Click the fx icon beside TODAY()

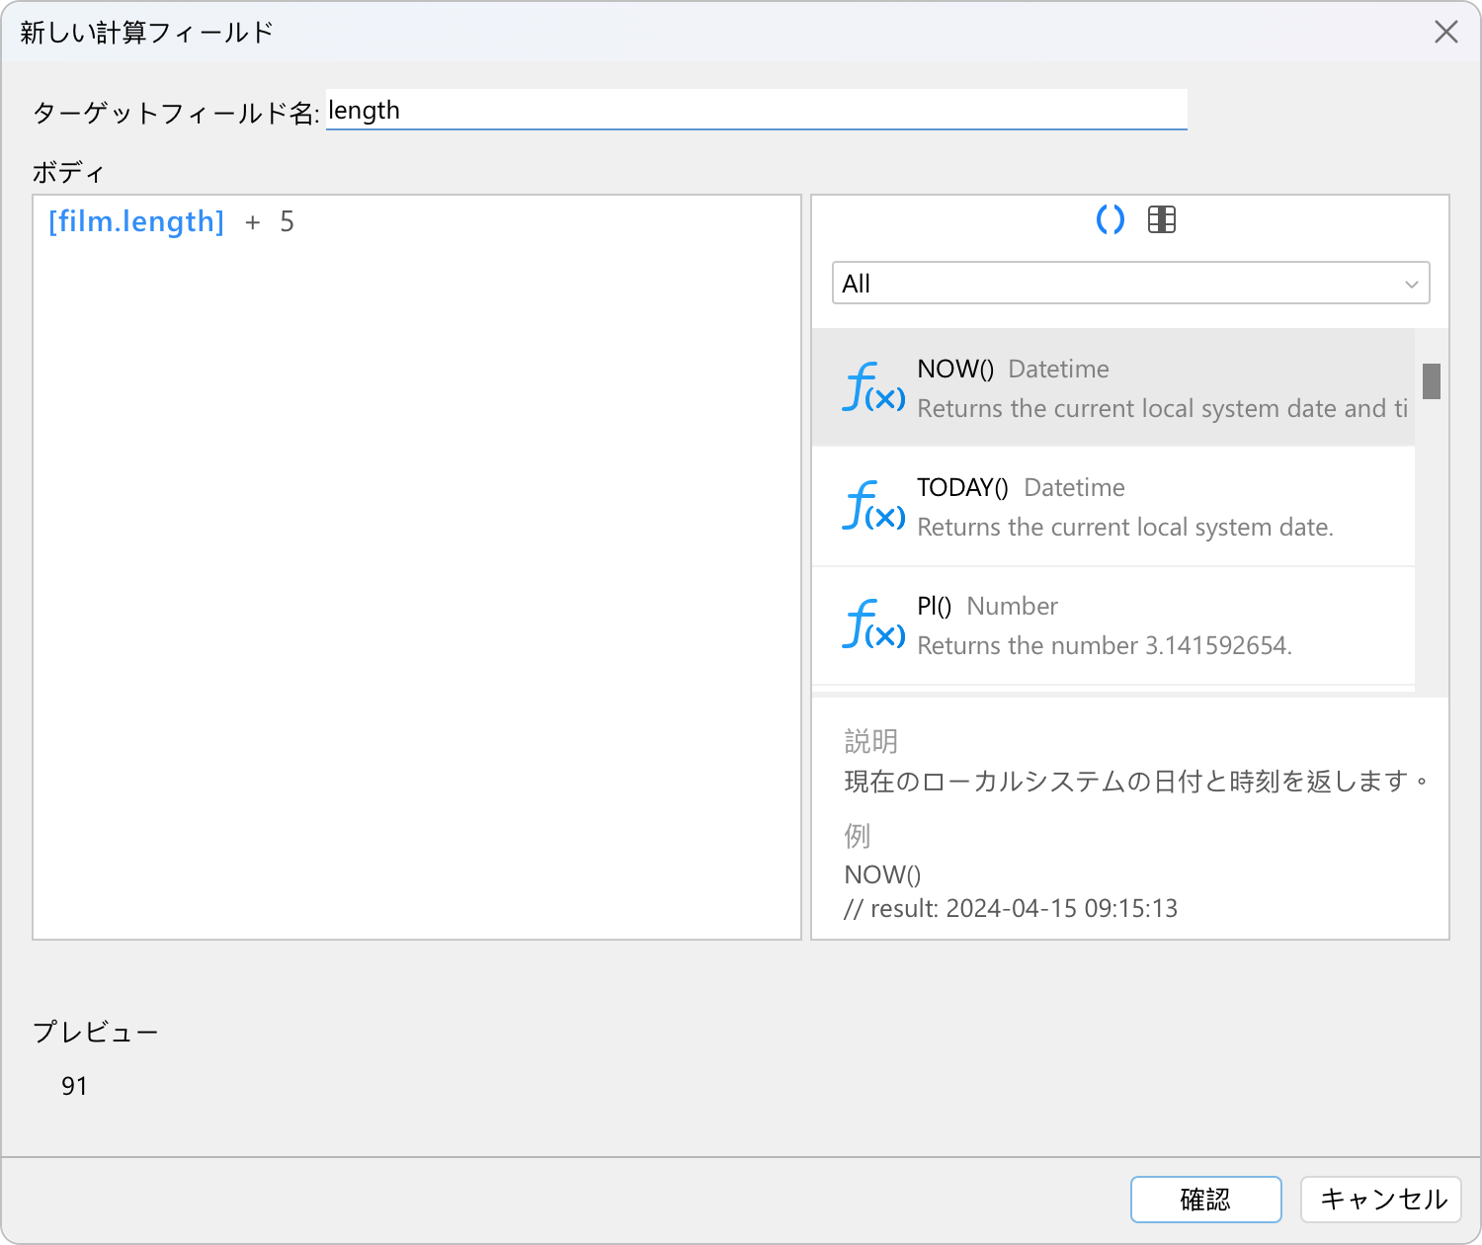pyautogui.click(x=873, y=506)
